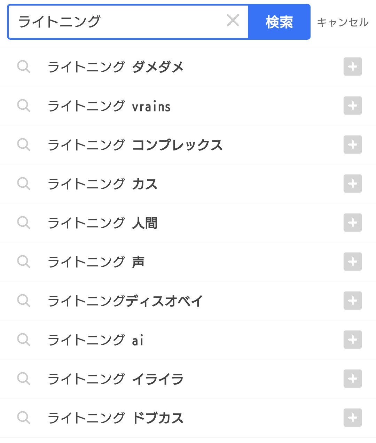Insert ライトニングディスオベイ with its plus icon
The width and height of the screenshot is (376, 443).
pos(352,301)
